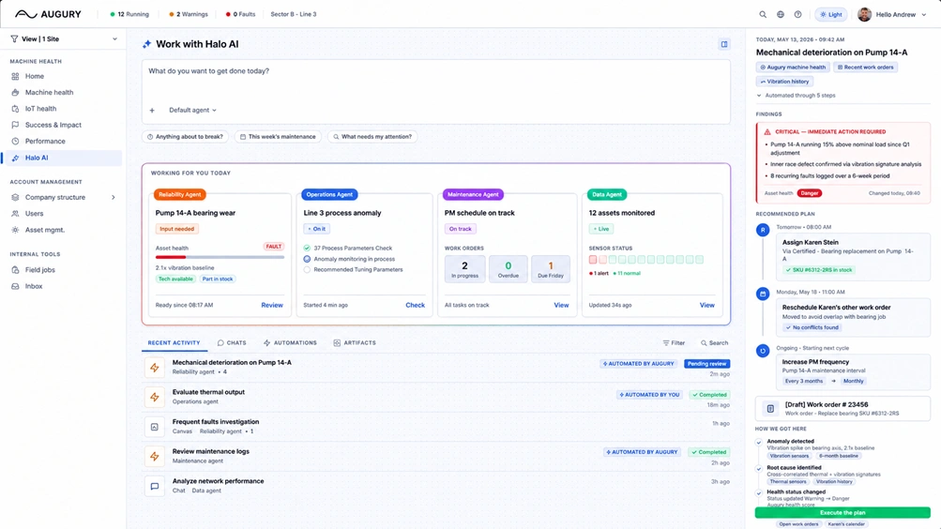Click lightning icon for Review maintenance logs
941x529 pixels.
(x=154, y=457)
